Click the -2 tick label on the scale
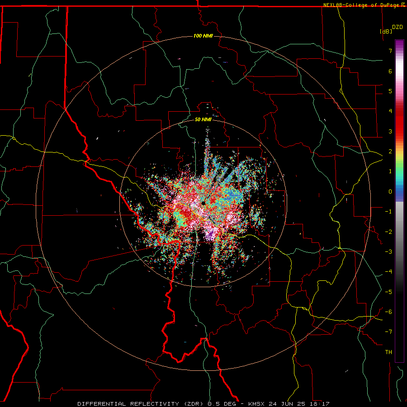Viewport: 407px width, 407px height. click(x=388, y=232)
